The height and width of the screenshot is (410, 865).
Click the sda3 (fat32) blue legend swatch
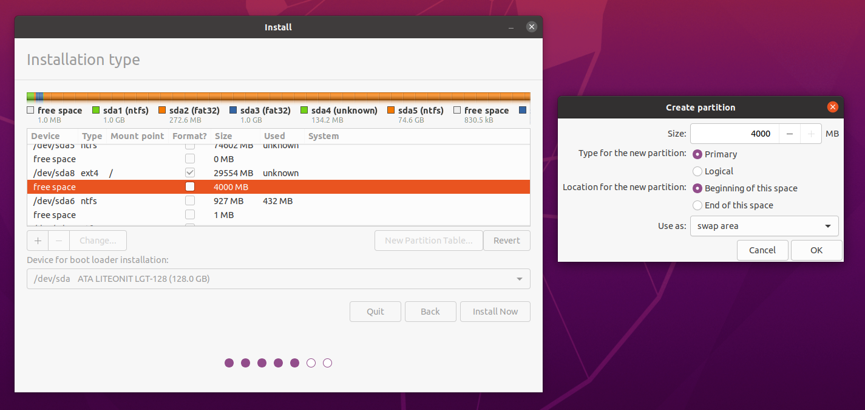pos(232,111)
